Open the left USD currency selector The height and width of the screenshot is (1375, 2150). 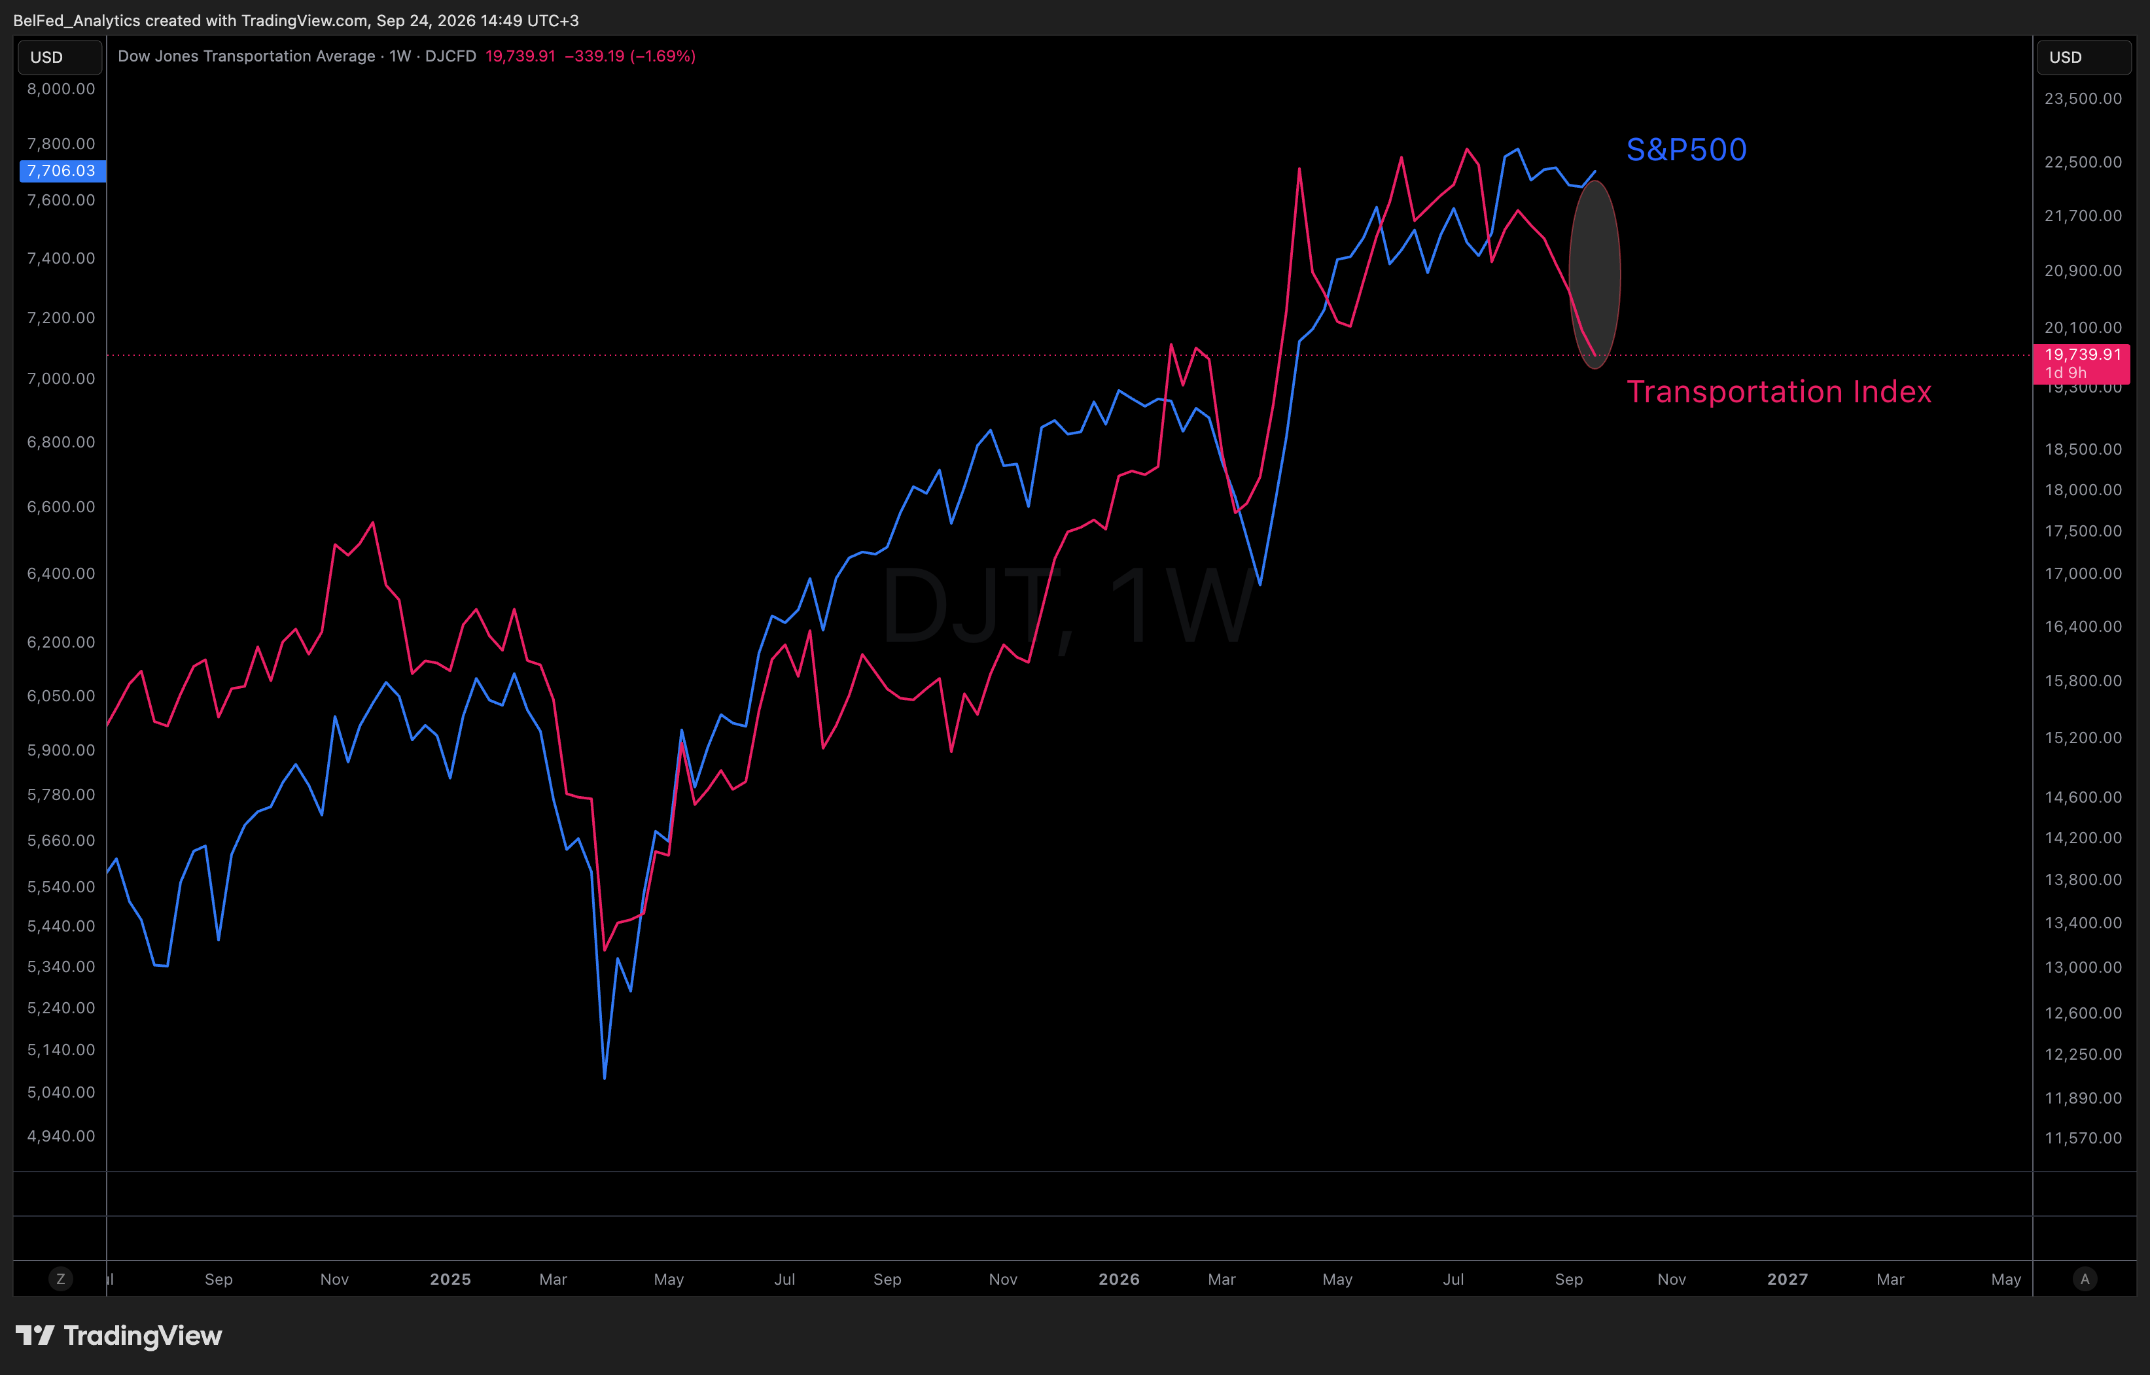coord(60,57)
